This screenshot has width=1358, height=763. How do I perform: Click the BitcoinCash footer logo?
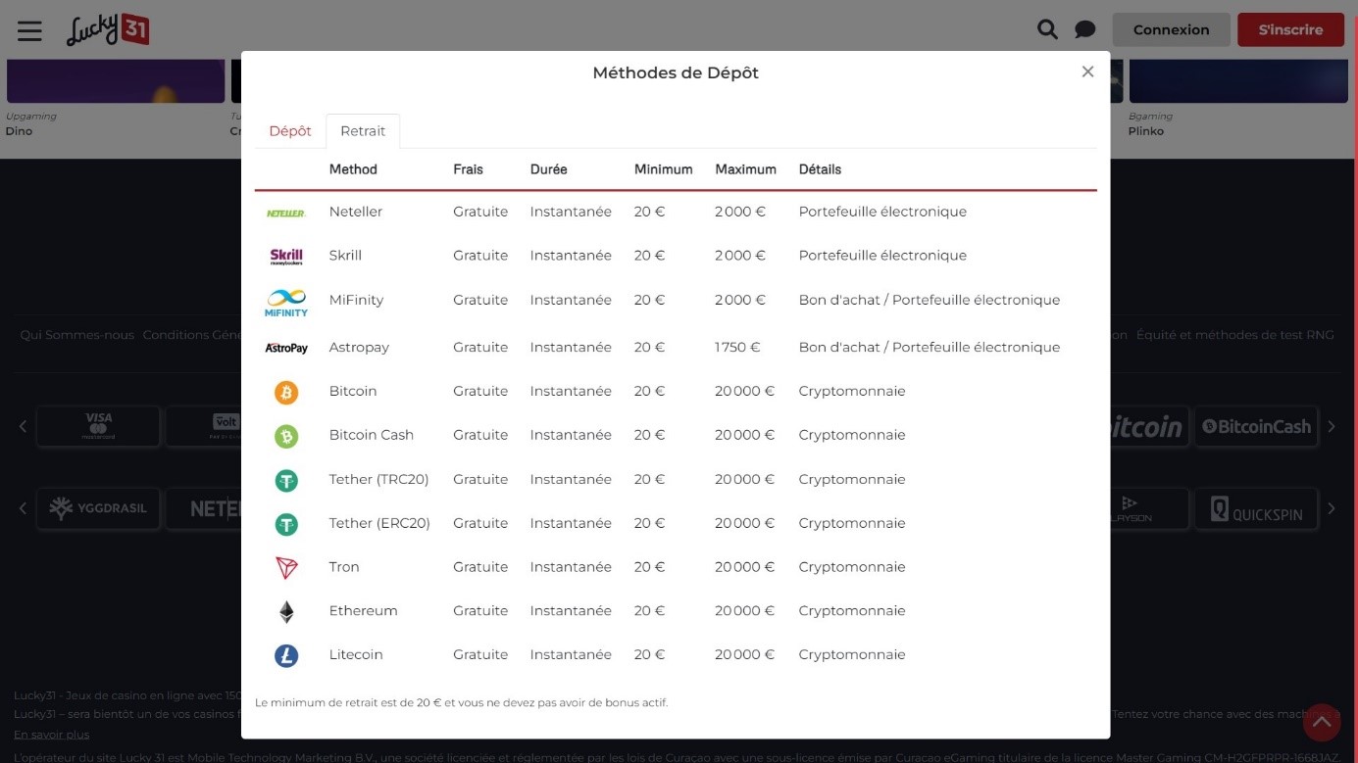(x=1256, y=426)
